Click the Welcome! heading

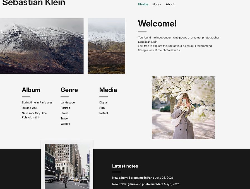click(x=157, y=24)
